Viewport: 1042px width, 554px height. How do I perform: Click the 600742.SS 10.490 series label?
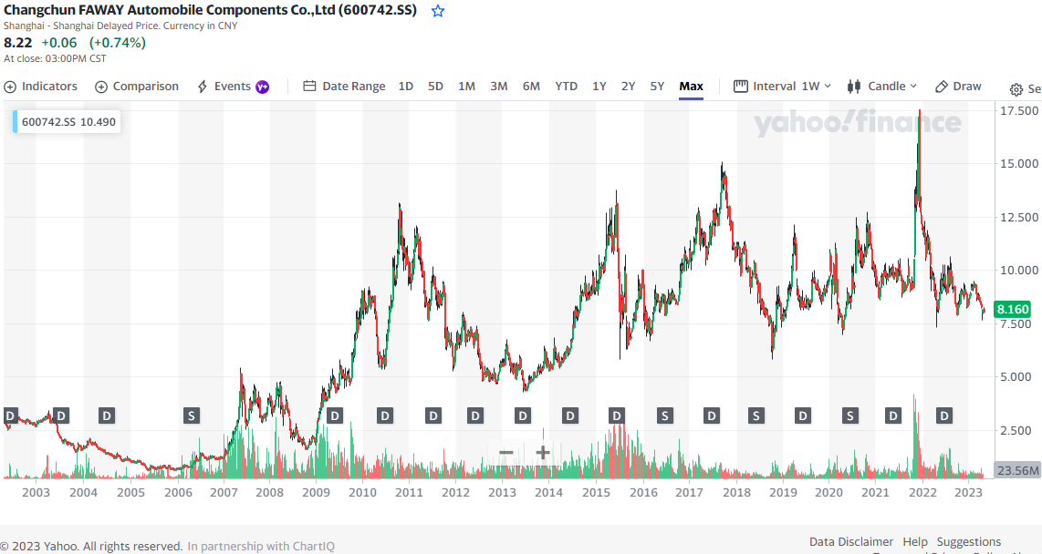68,122
